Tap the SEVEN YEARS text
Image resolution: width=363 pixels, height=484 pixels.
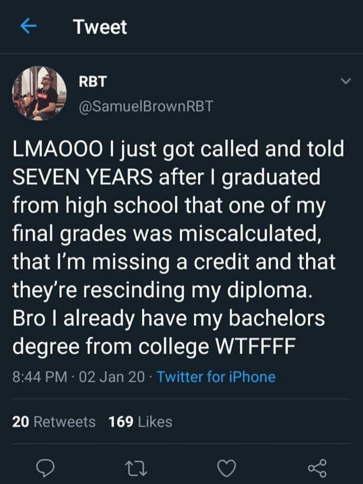click(x=82, y=177)
